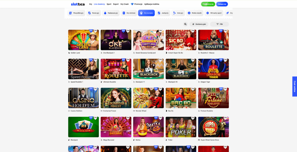Open the Czat online side tab
The height and width of the screenshot is (152, 297).
(x=295, y=86)
